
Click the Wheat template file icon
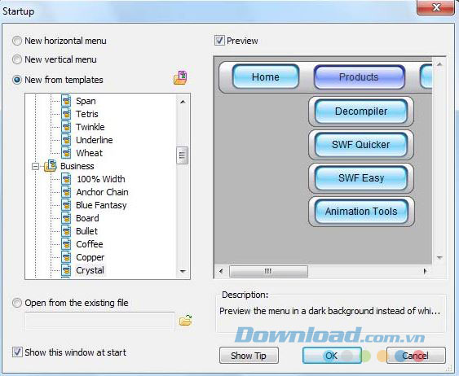66,153
